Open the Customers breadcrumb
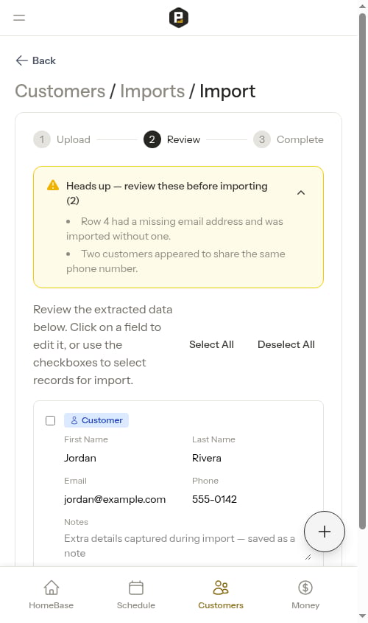The width and height of the screenshot is (368, 623). [x=60, y=91]
